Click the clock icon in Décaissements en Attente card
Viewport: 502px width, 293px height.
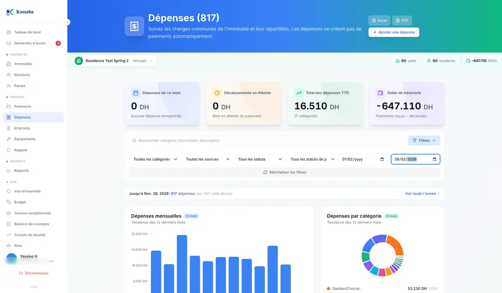[217, 93]
